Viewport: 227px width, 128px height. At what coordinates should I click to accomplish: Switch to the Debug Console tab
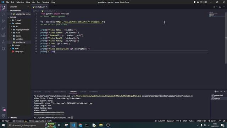(60, 92)
